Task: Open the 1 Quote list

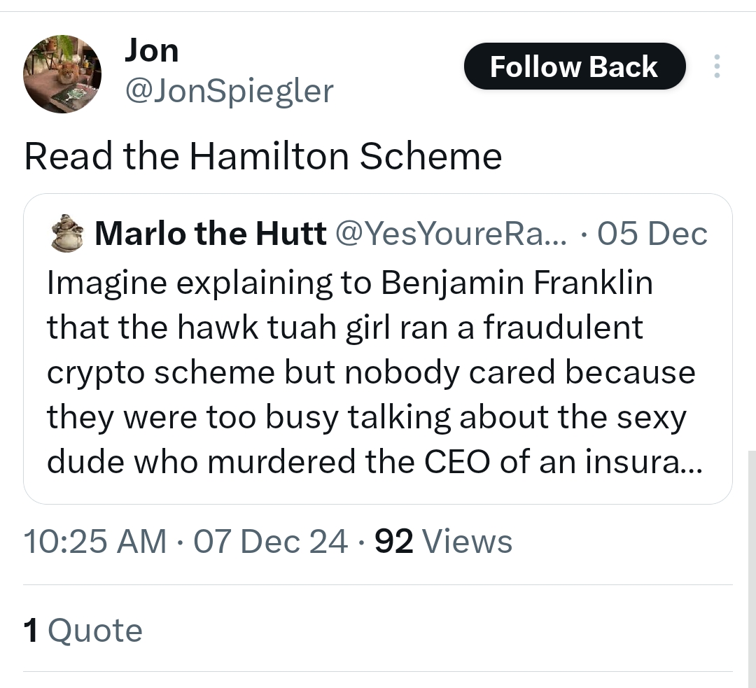Action: tap(83, 631)
